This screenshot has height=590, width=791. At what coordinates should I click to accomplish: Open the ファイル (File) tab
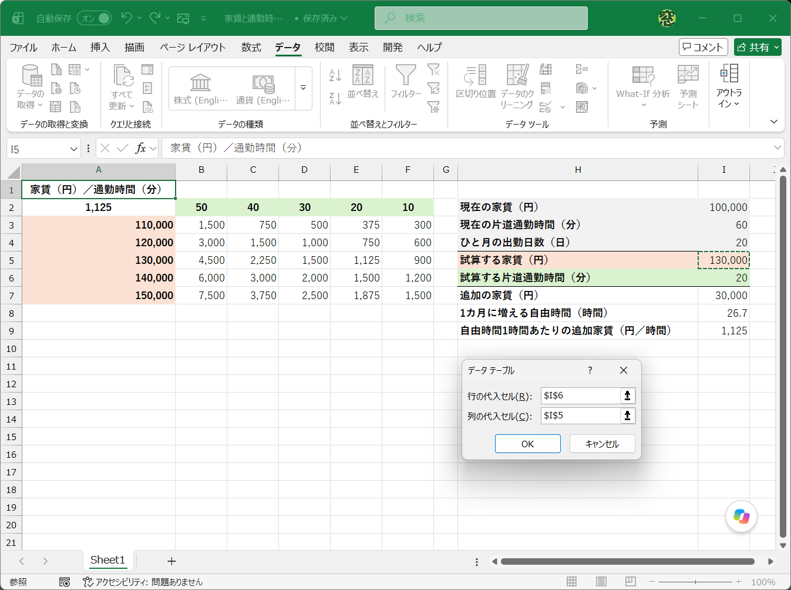(x=23, y=48)
